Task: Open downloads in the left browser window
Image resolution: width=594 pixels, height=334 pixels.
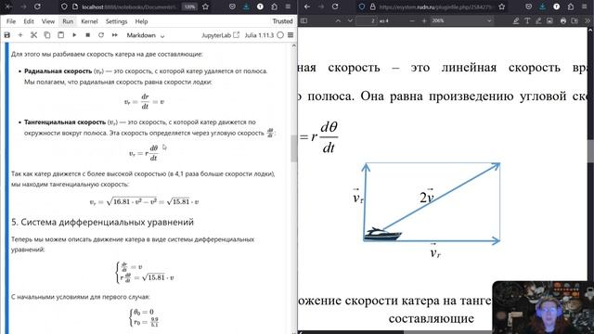Action: coord(246,6)
